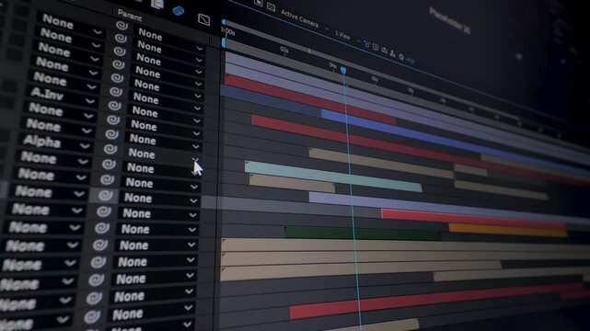Click the 02s mark on the time ruler
The height and width of the screenshot is (331, 590).
pos(284,50)
